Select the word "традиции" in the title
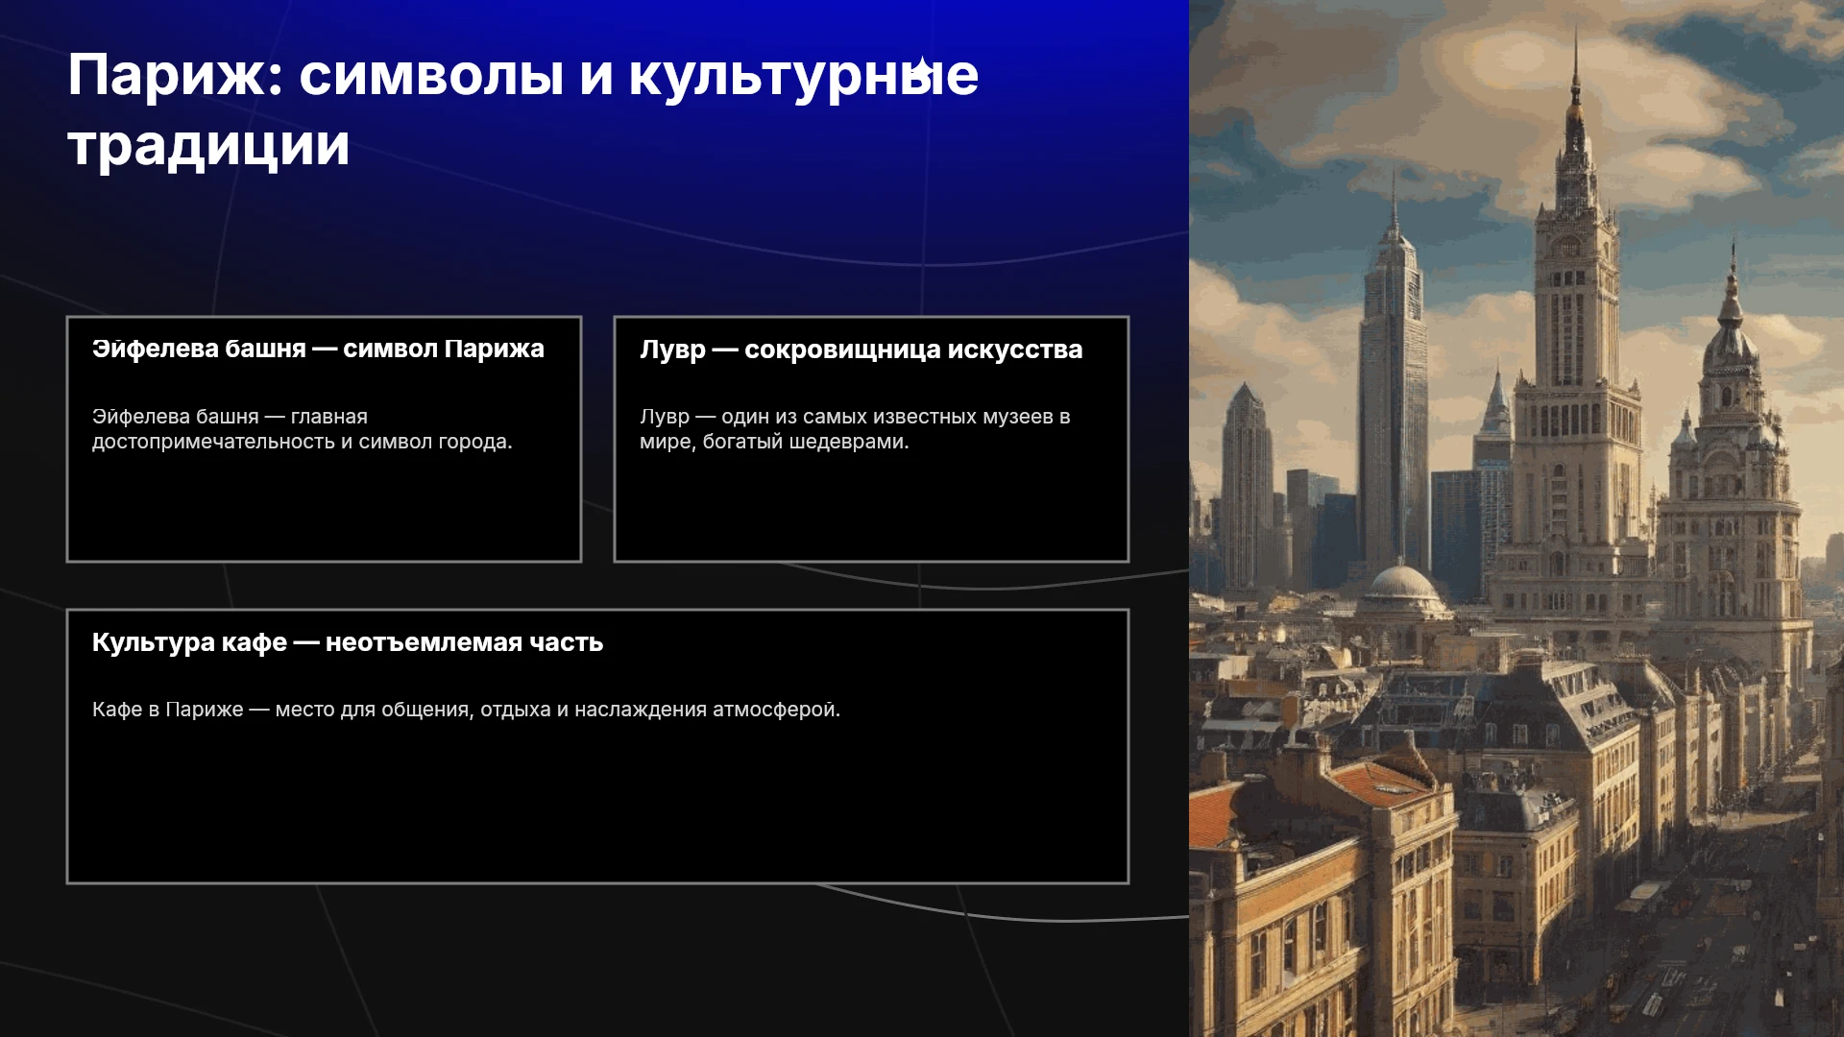The height and width of the screenshot is (1037, 1844). click(x=208, y=146)
